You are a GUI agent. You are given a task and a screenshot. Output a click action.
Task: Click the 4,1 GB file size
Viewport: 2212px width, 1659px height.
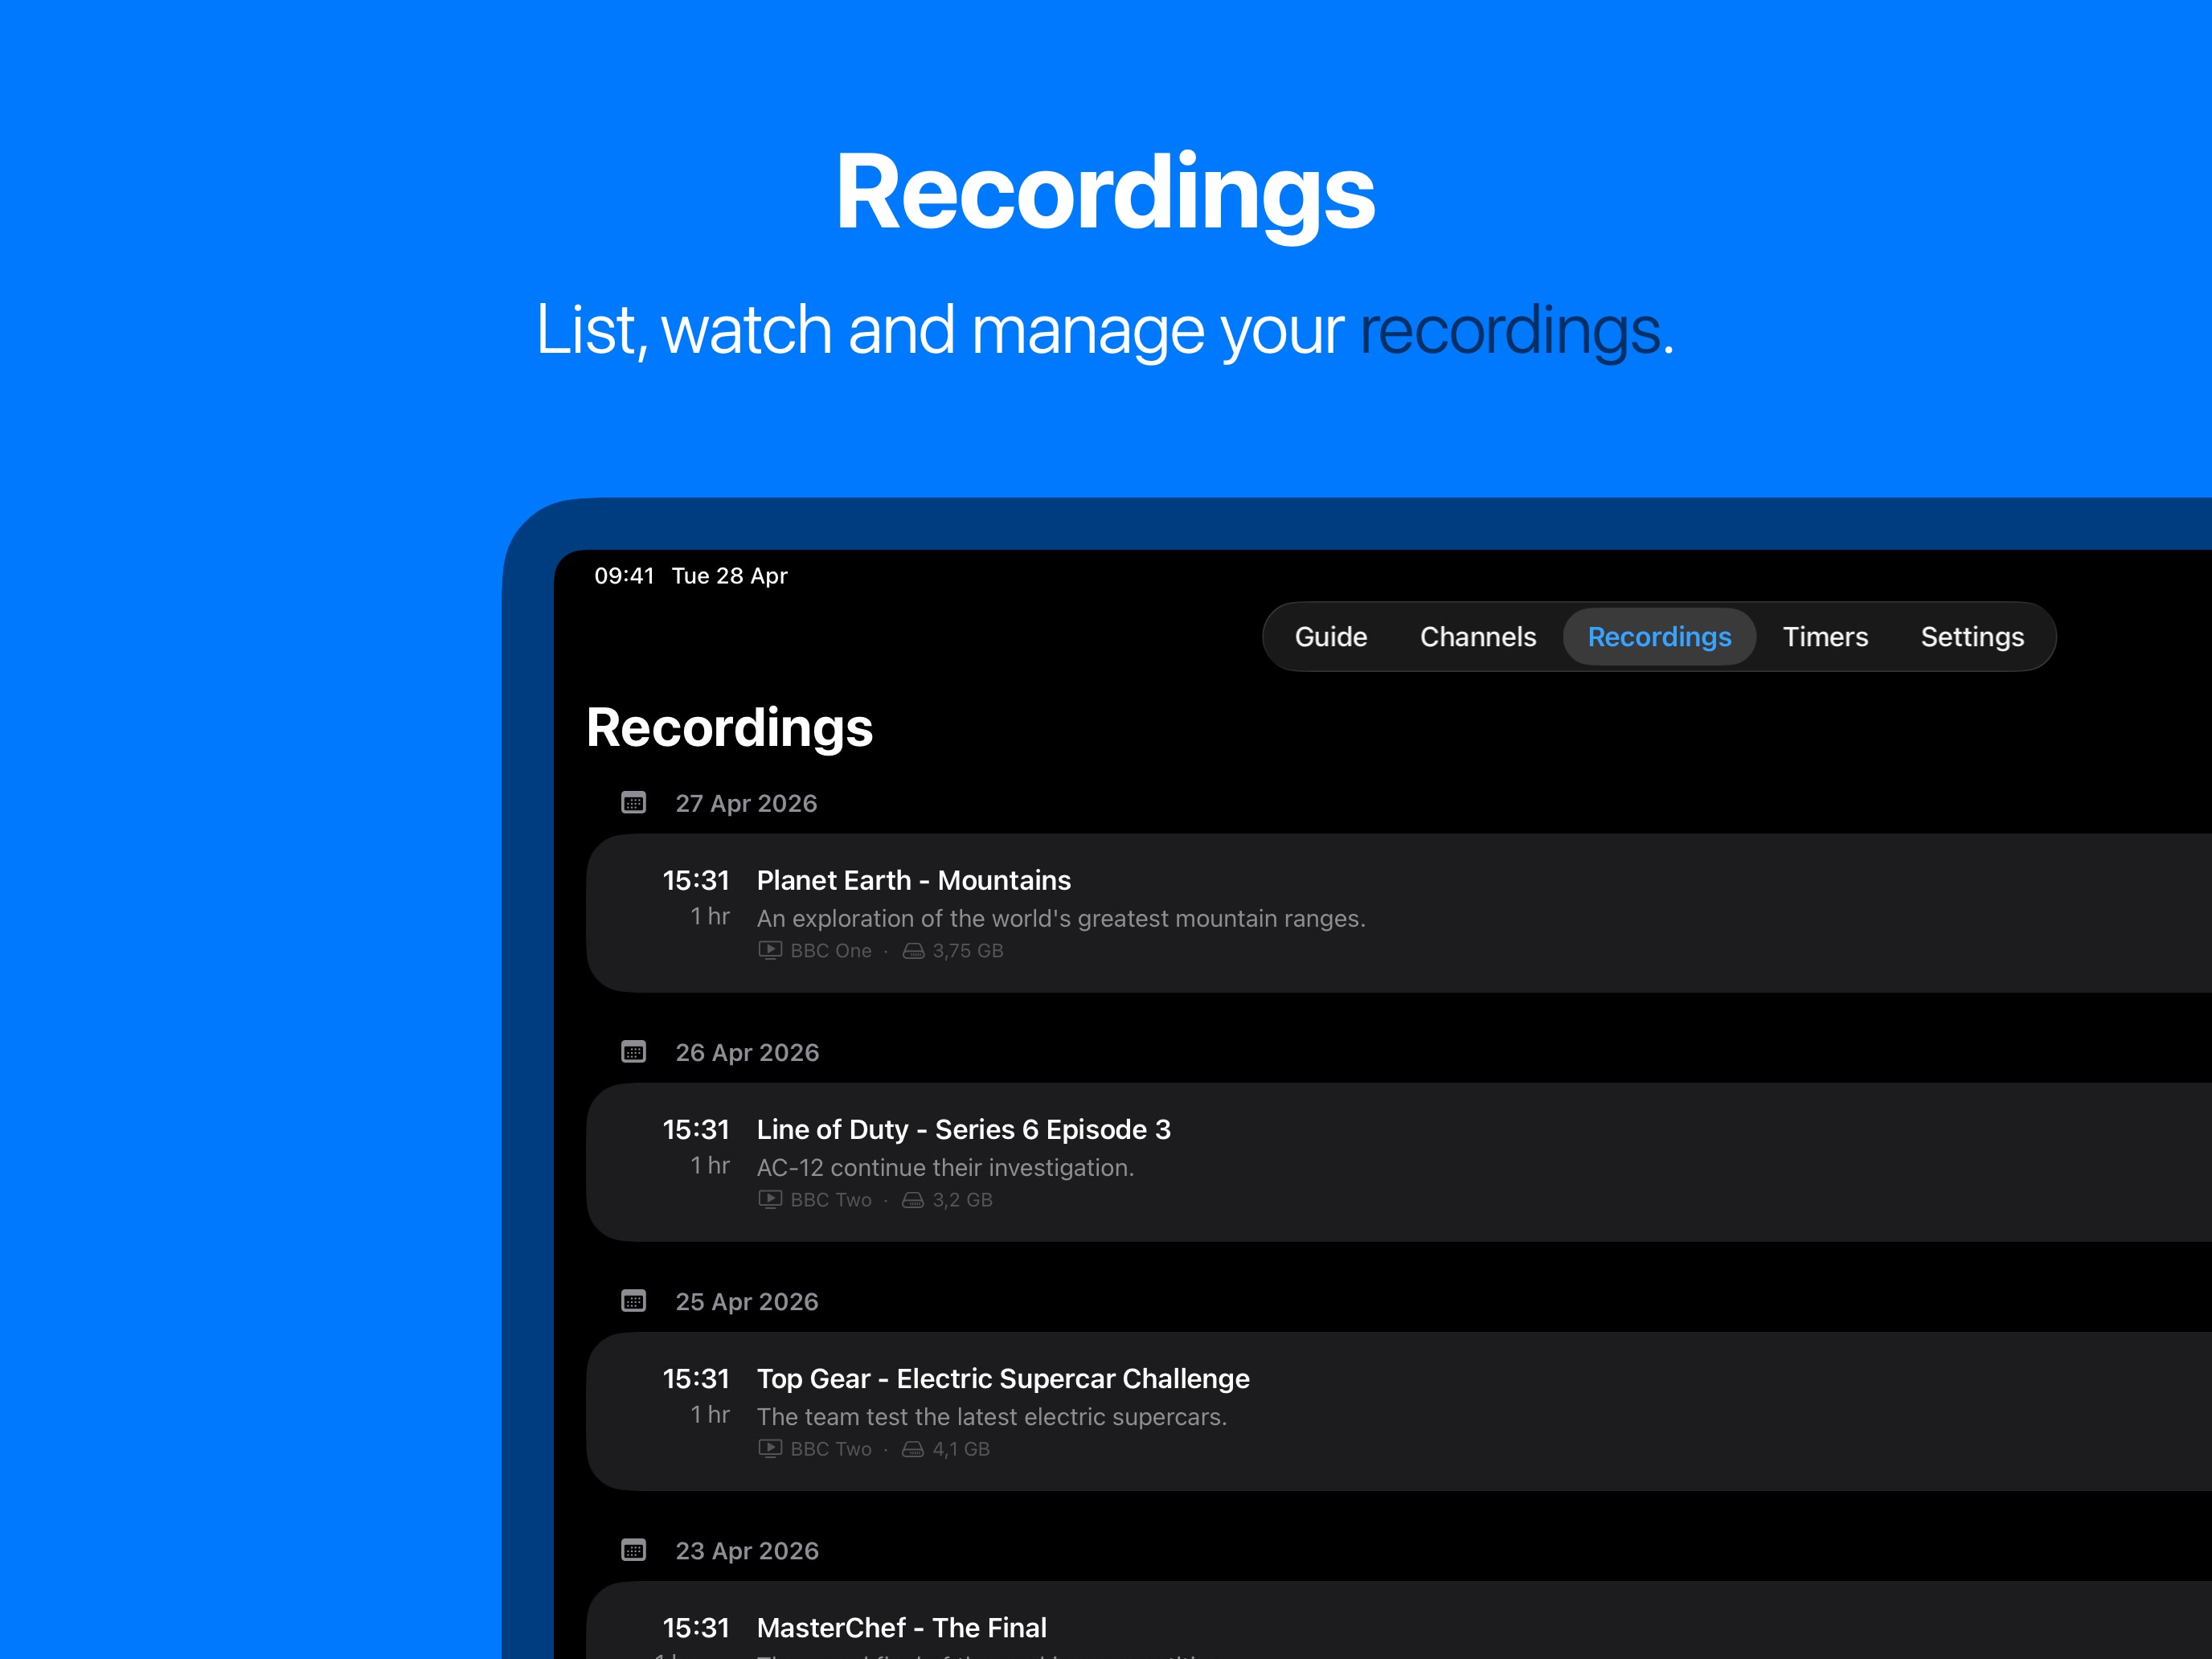(x=961, y=1449)
